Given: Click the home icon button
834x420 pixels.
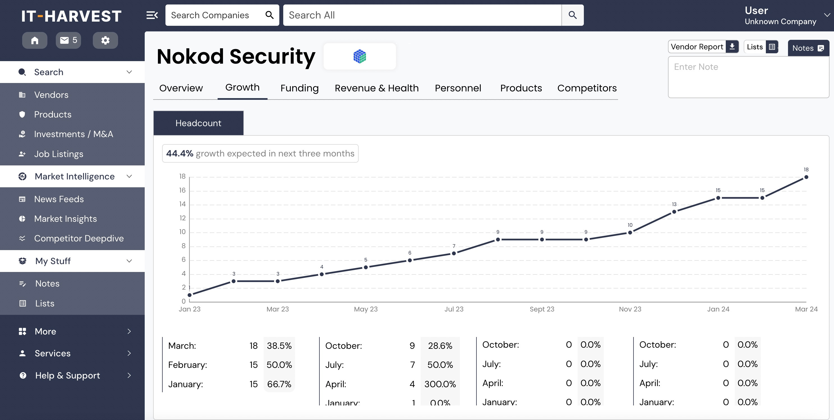Looking at the screenshot, I should 35,40.
